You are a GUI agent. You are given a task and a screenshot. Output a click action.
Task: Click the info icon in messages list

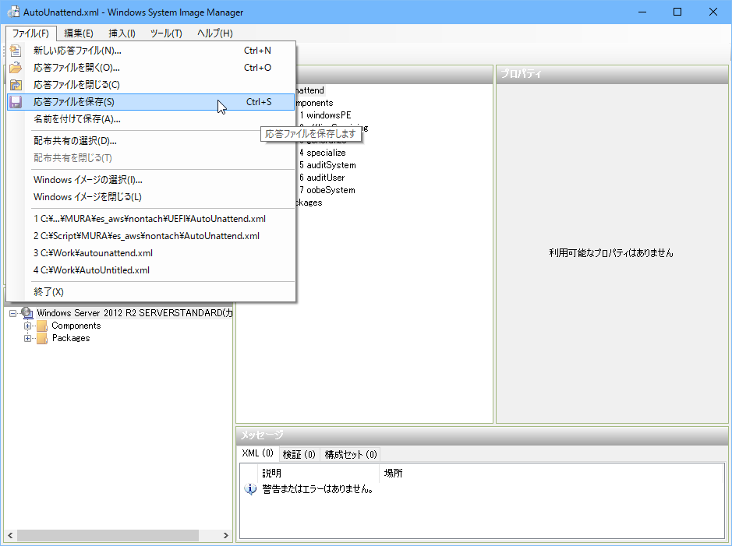pyautogui.click(x=250, y=489)
